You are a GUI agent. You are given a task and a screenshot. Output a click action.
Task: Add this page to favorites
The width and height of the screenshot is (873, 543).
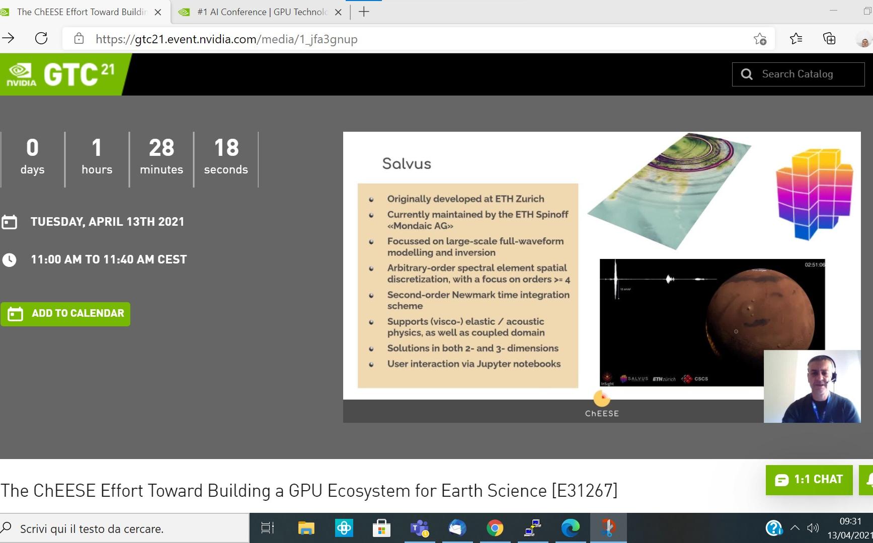coord(760,39)
